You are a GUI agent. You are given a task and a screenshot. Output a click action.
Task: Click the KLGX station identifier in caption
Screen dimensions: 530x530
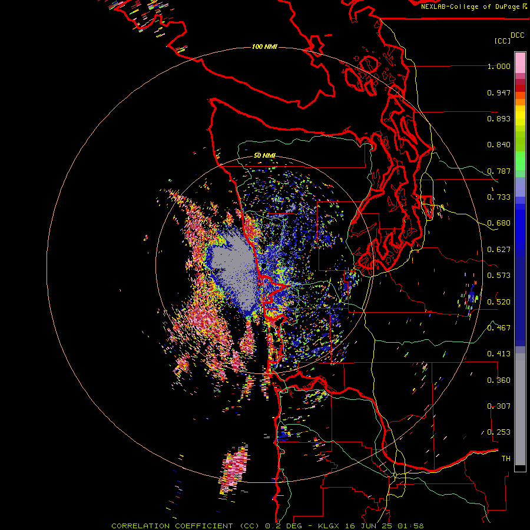(x=329, y=526)
